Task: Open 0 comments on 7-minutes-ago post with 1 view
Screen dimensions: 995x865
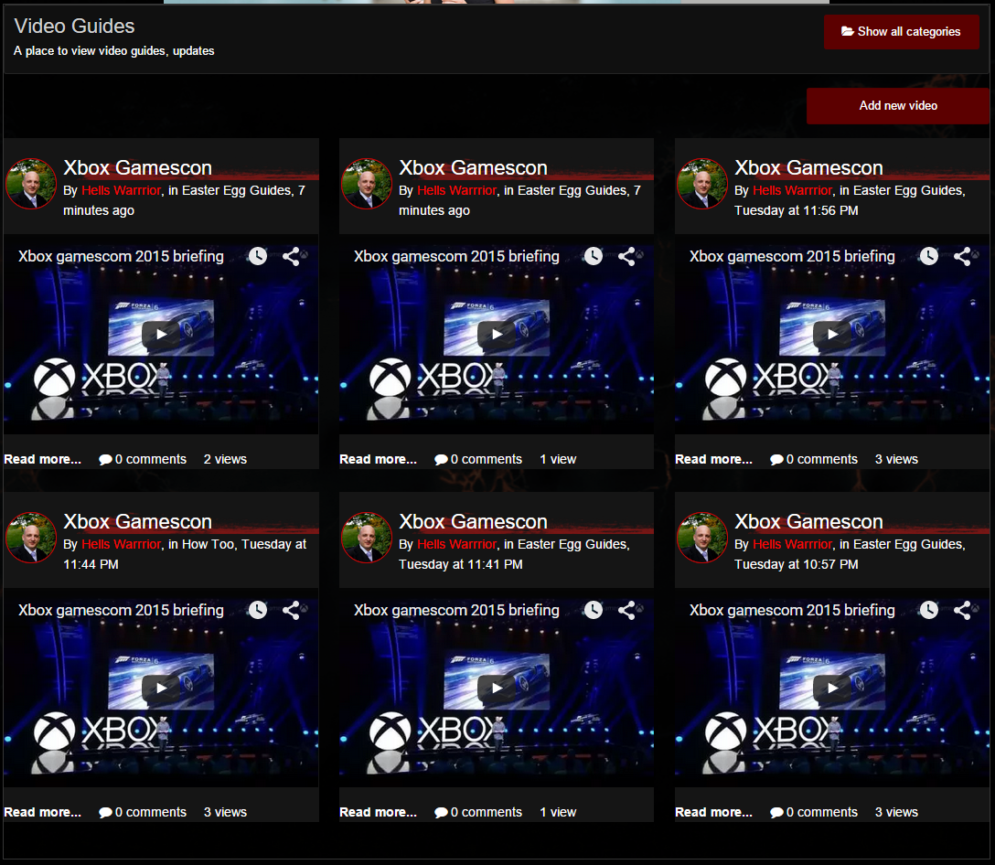Action: point(478,459)
